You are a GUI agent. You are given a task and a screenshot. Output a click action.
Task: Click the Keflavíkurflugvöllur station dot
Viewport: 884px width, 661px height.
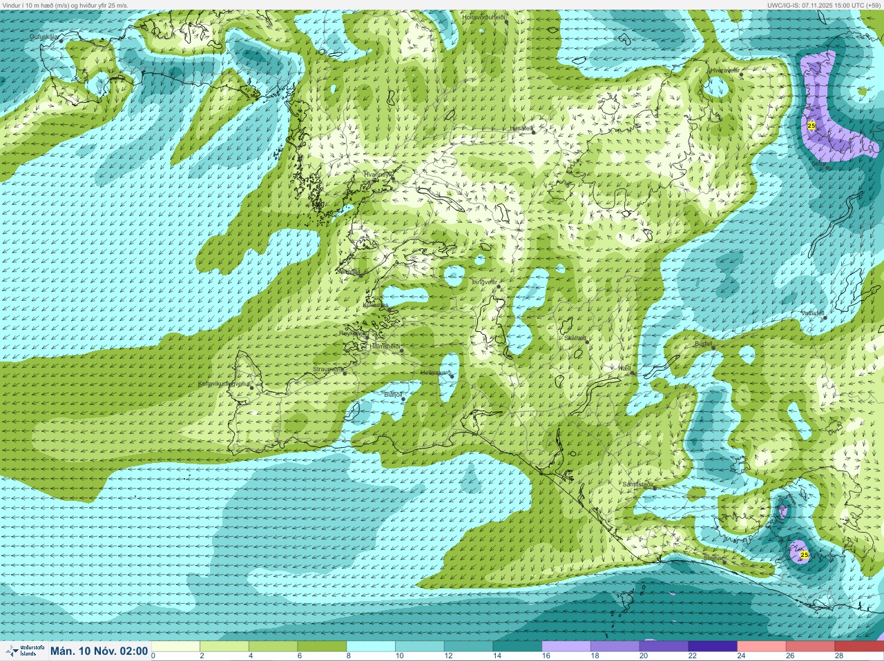[x=252, y=387]
